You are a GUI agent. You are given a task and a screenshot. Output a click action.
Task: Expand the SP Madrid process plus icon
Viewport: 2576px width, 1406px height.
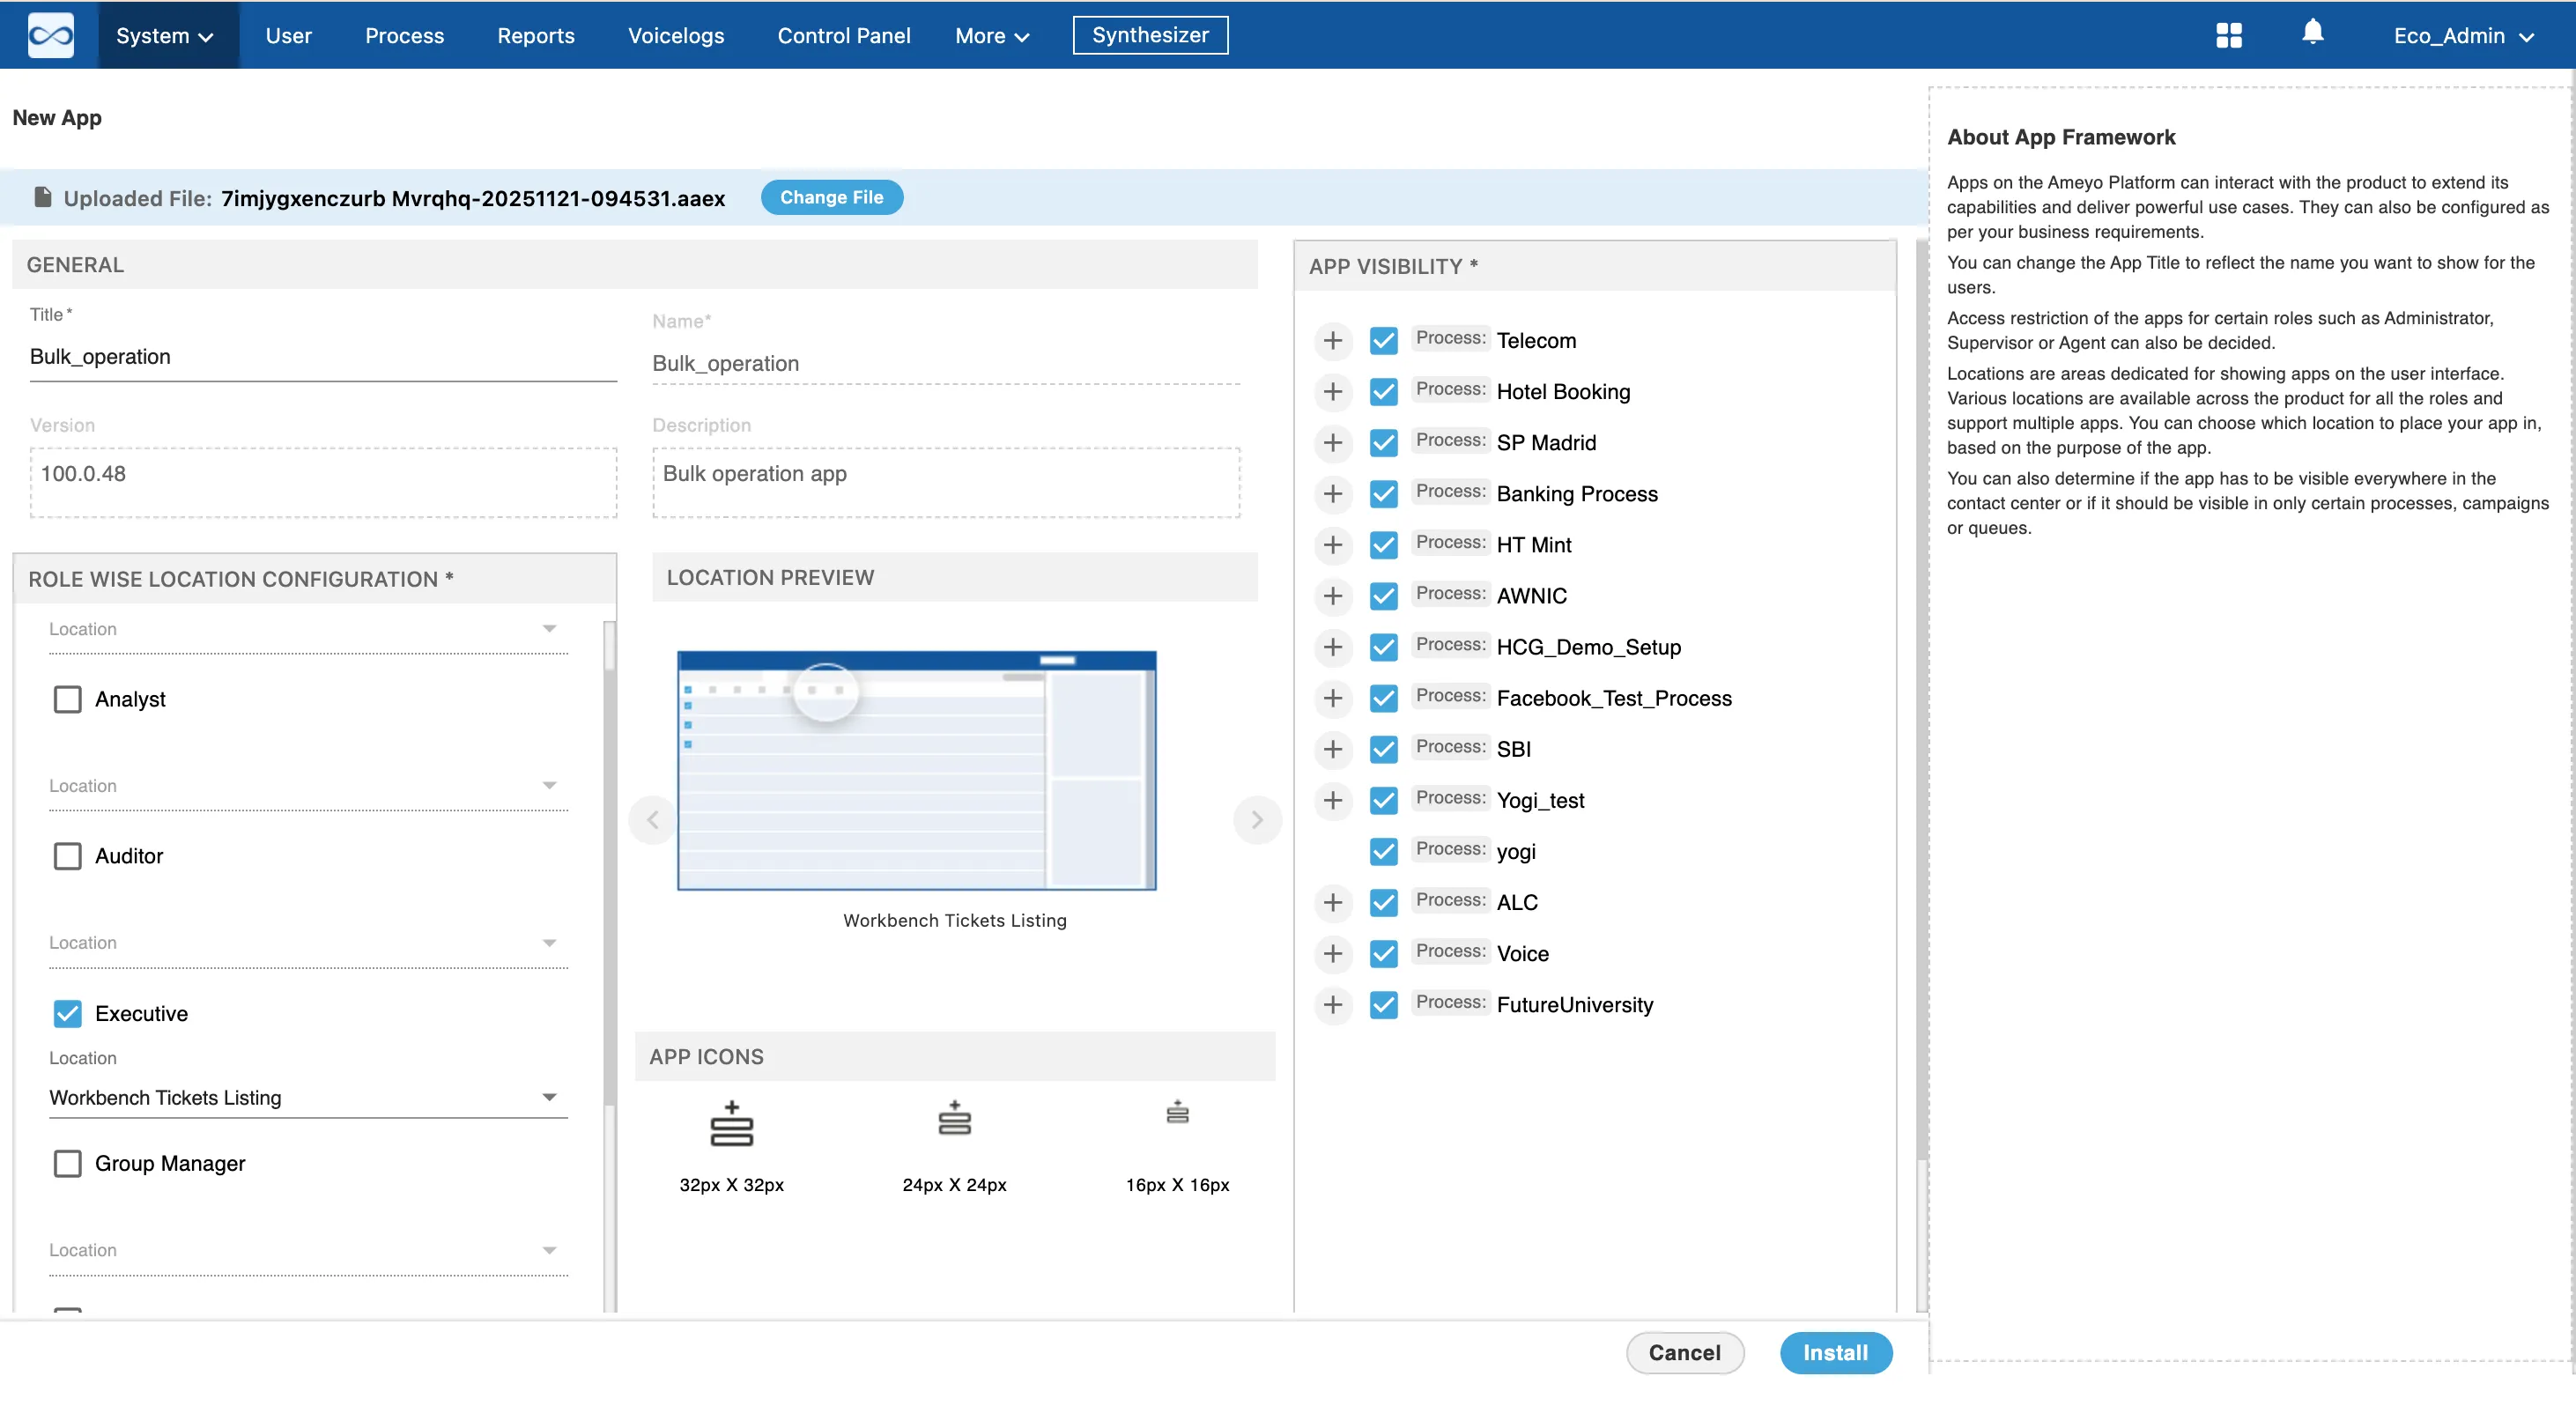[x=1332, y=443]
